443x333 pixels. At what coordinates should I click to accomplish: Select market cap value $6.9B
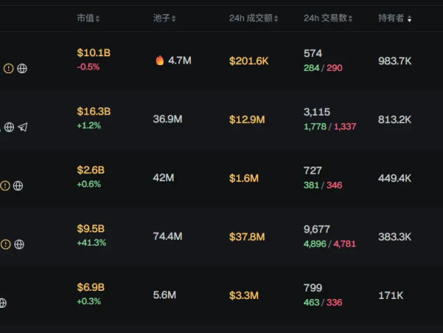pyautogui.click(x=91, y=287)
